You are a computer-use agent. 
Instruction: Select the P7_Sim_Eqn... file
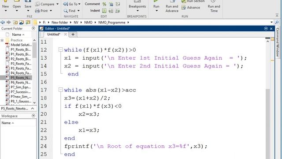18,87
